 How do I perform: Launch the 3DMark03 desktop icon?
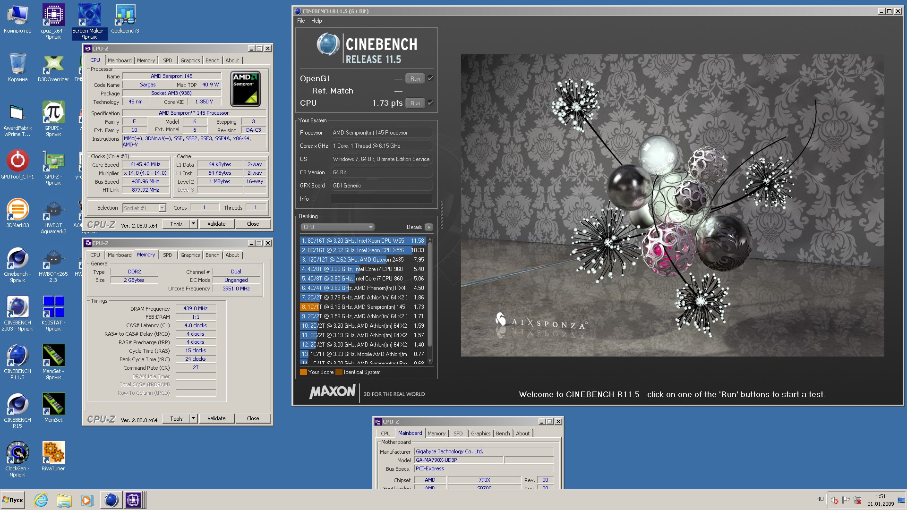coord(17,213)
